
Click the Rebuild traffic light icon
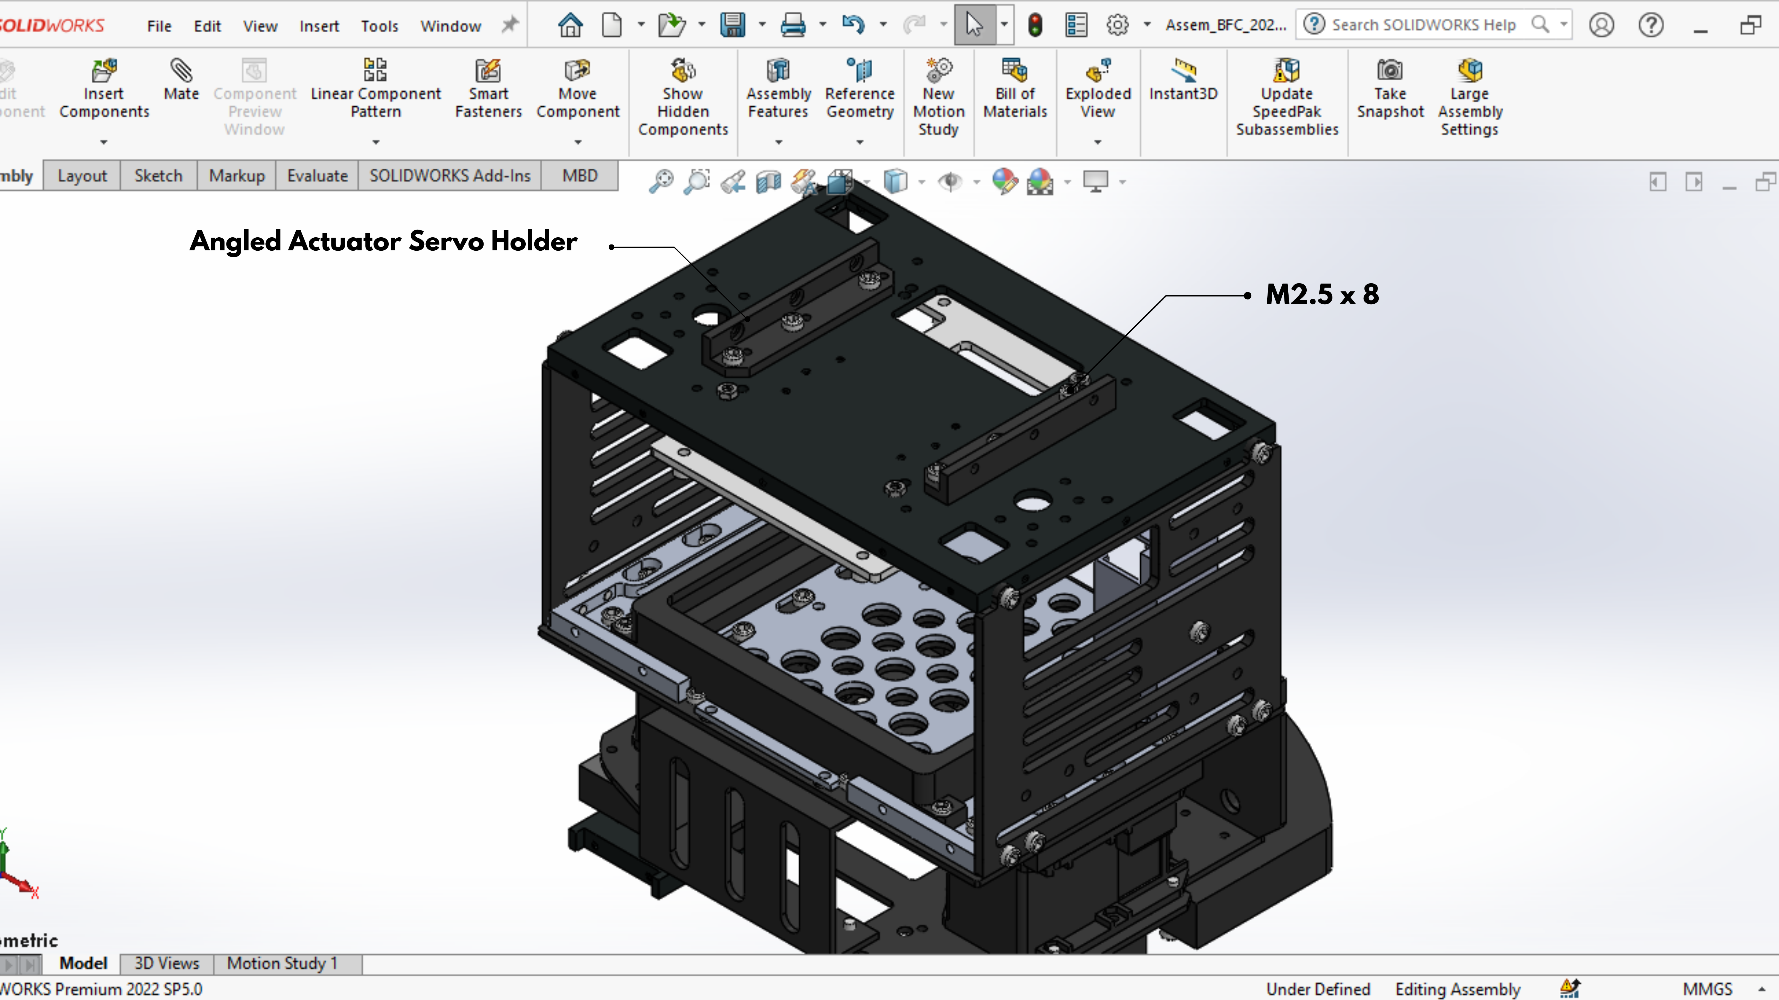[1034, 25]
